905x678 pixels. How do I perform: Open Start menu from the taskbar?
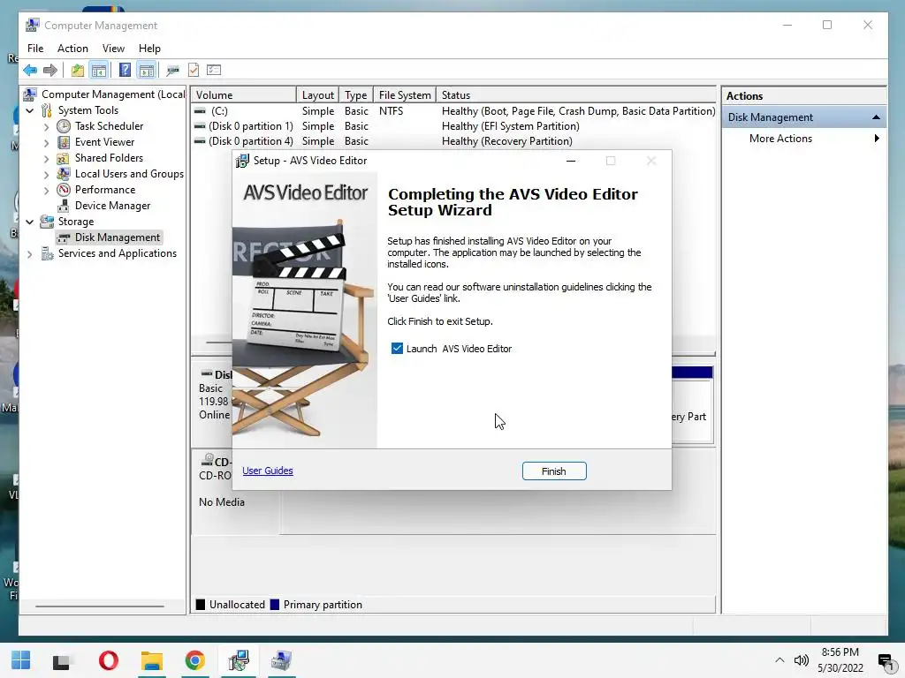(x=21, y=660)
